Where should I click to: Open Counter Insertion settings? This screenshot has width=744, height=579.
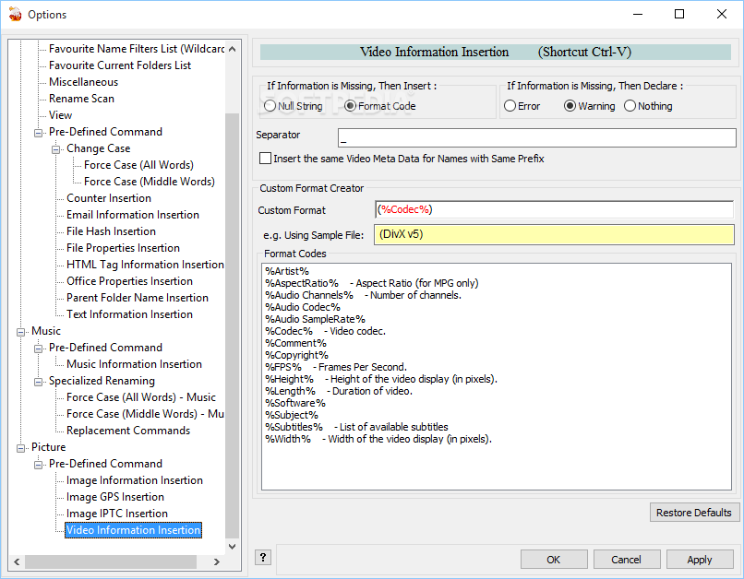[109, 198]
